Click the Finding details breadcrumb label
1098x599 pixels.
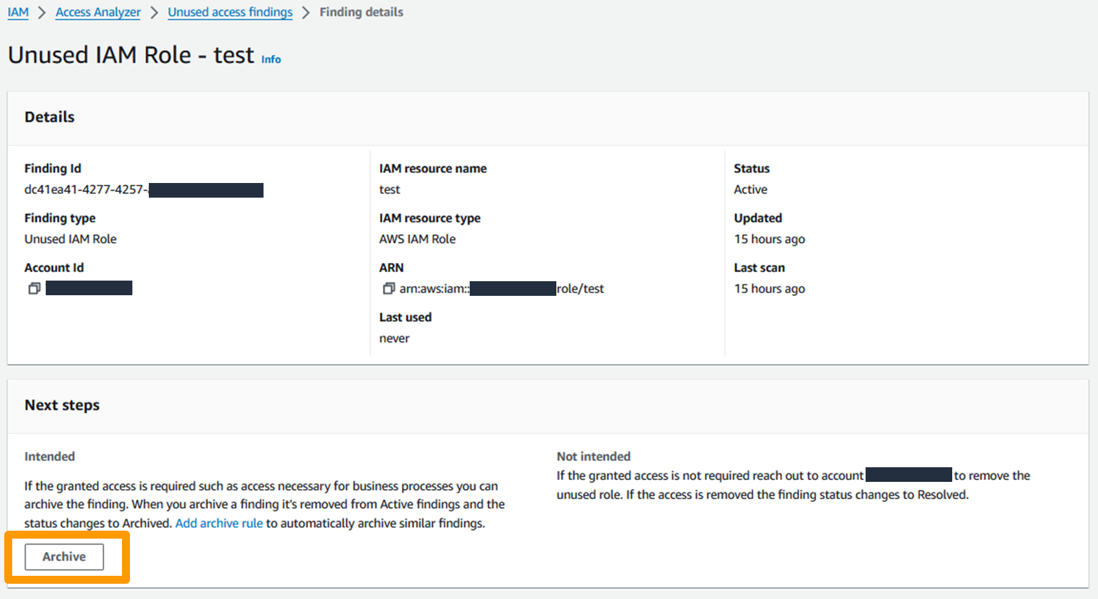[361, 12]
